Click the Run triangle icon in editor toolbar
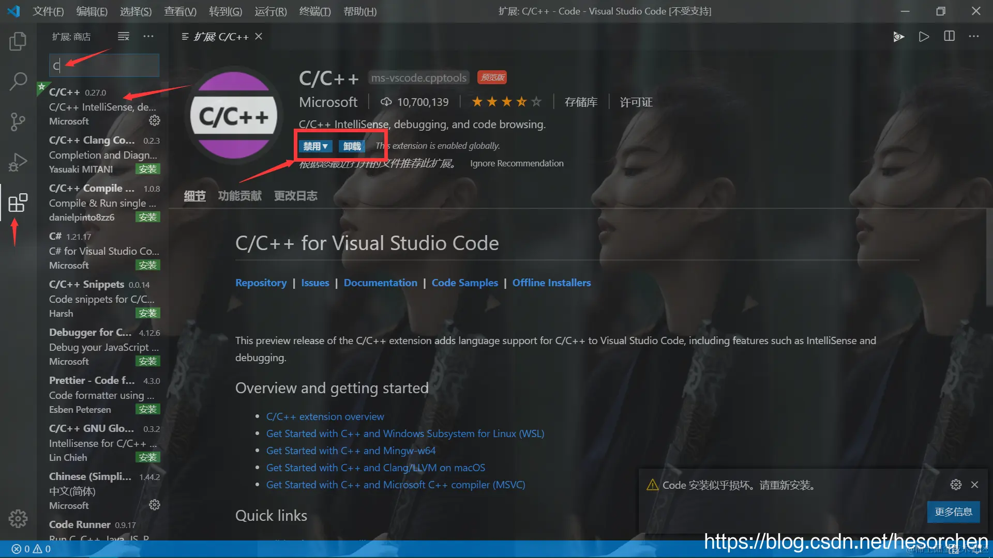Viewport: 993px width, 558px height. tap(924, 36)
